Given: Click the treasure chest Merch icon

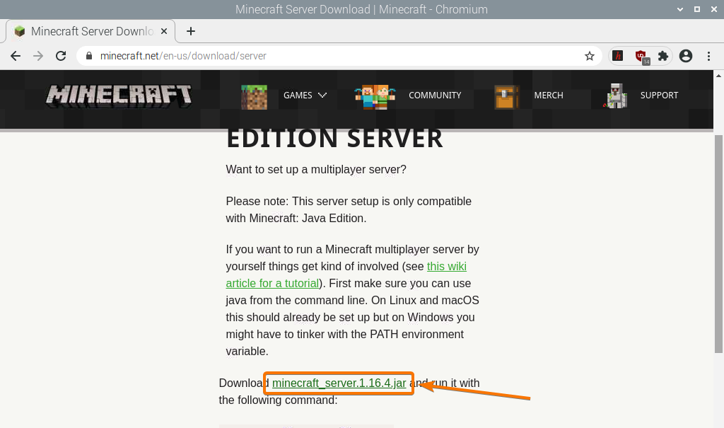Looking at the screenshot, I should coord(507,96).
